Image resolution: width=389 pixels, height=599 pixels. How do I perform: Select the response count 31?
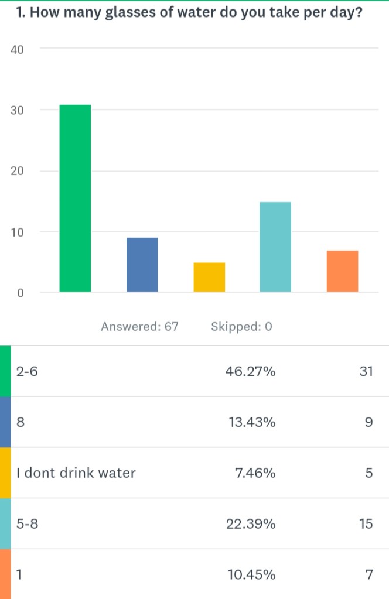pos(366,372)
